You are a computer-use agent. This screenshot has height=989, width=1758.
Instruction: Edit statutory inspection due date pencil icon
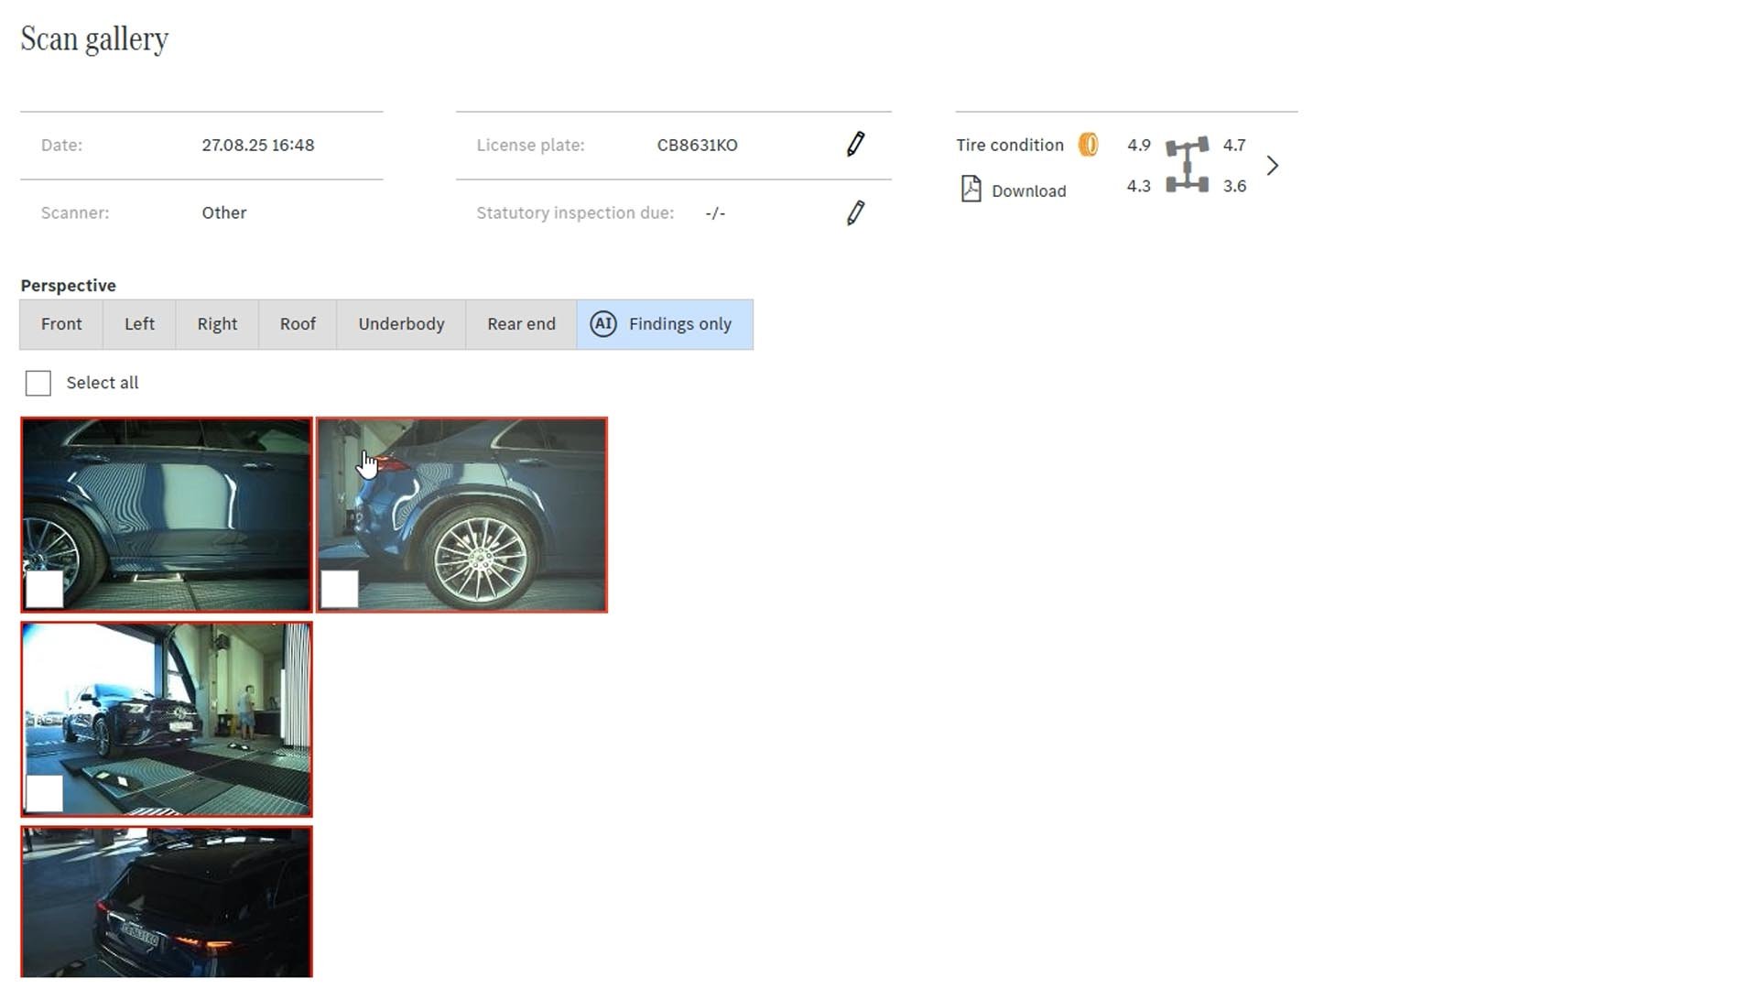[x=855, y=212]
